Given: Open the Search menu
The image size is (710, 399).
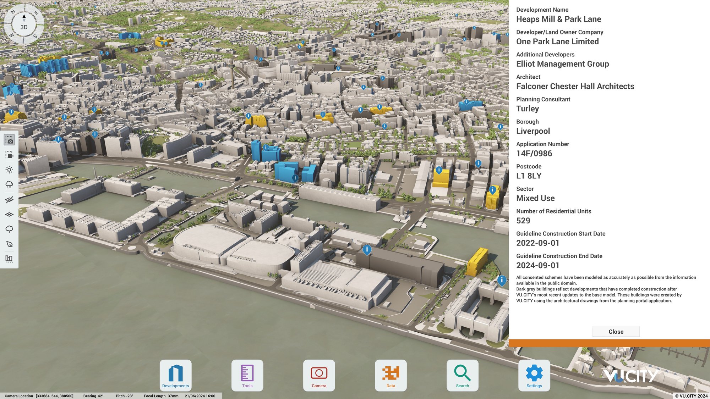Looking at the screenshot, I should coord(462,376).
